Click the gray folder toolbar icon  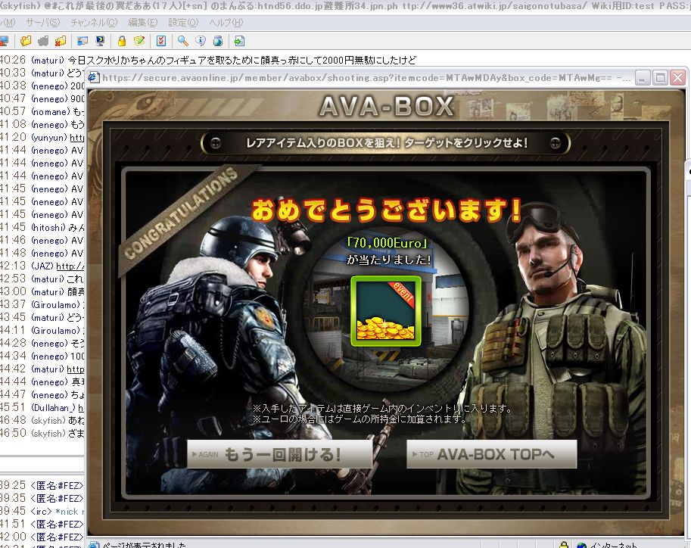click(x=43, y=41)
